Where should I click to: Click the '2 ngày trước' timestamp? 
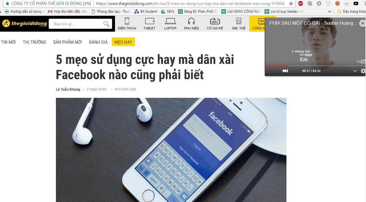(x=97, y=89)
